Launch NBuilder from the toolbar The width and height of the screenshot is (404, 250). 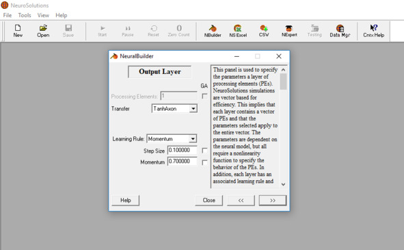pyautogui.click(x=213, y=31)
